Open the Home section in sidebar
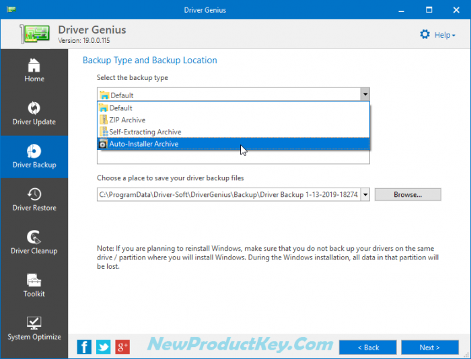 coord(34,71)
